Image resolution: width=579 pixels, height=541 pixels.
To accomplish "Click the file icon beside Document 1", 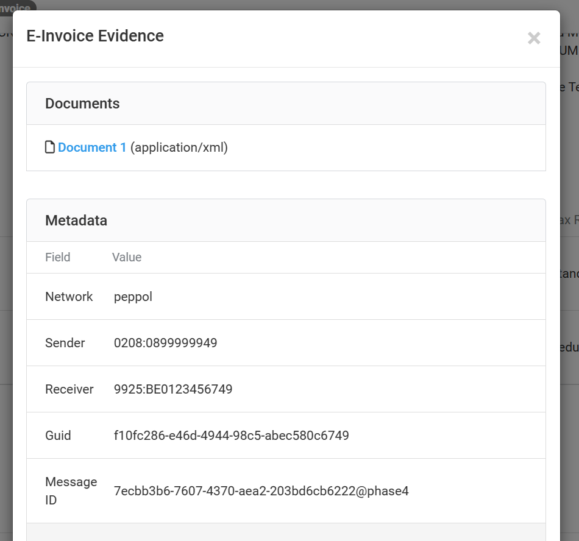I will pyautogui.click(x=50, y=147).
